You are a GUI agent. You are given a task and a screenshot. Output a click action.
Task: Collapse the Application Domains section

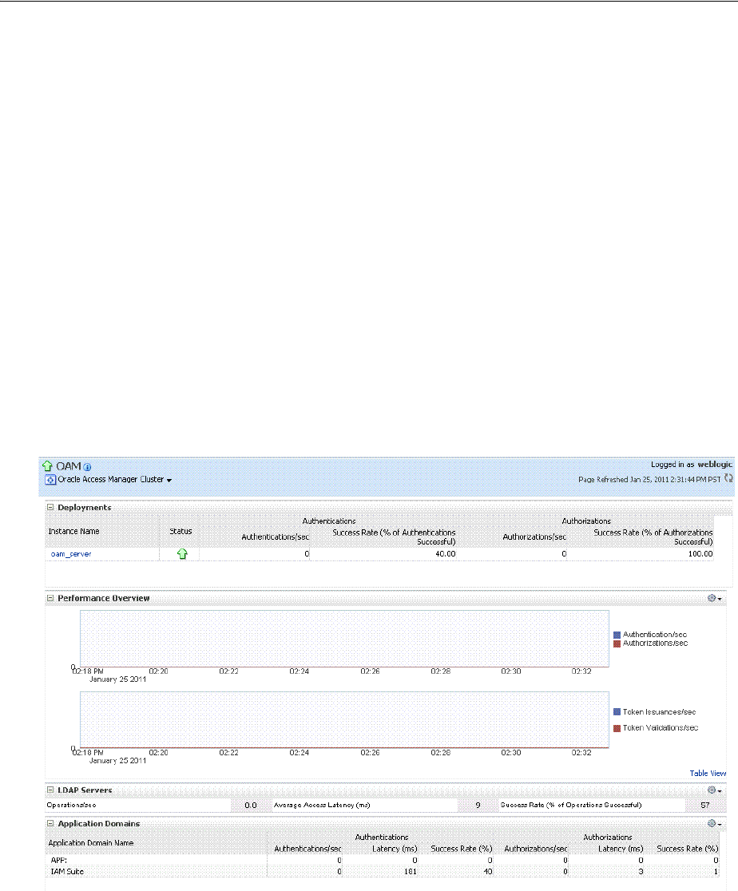coord(50,823)
